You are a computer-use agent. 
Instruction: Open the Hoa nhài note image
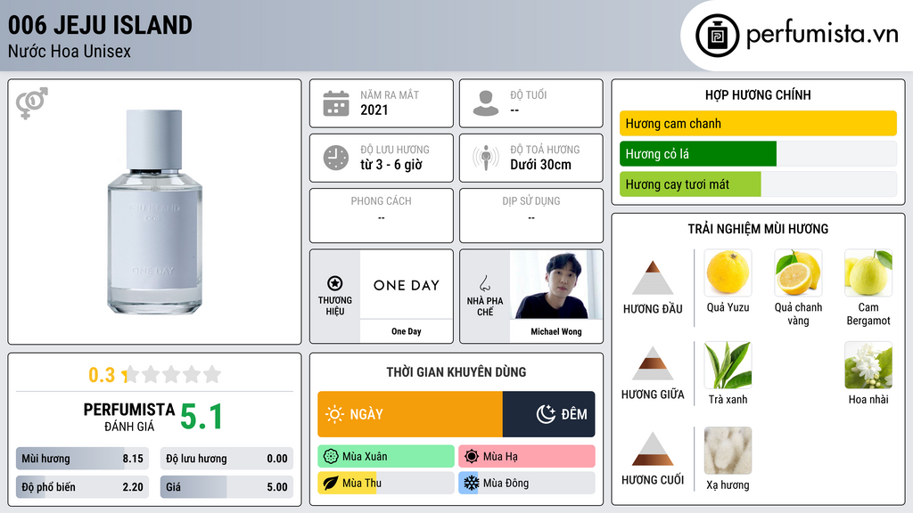pos(868,364)
